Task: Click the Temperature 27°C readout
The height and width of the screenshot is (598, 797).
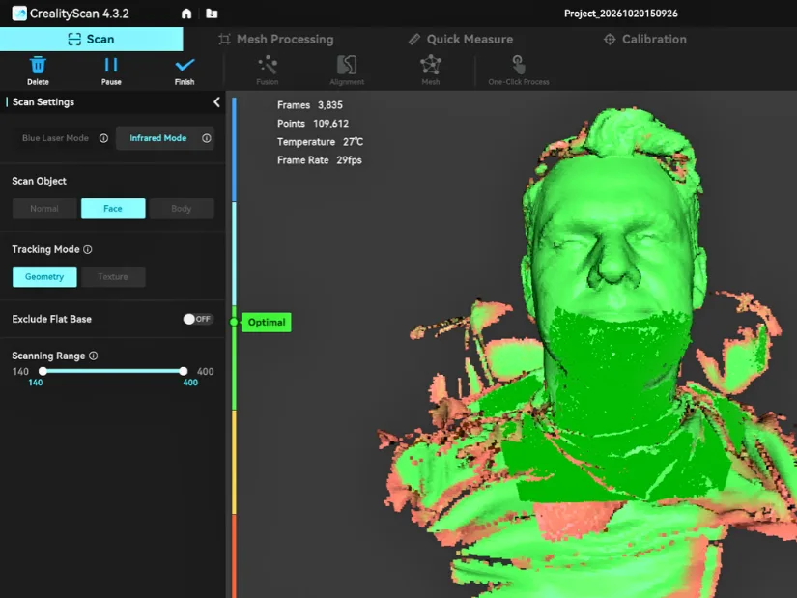Action: click(x=320, y=142)
